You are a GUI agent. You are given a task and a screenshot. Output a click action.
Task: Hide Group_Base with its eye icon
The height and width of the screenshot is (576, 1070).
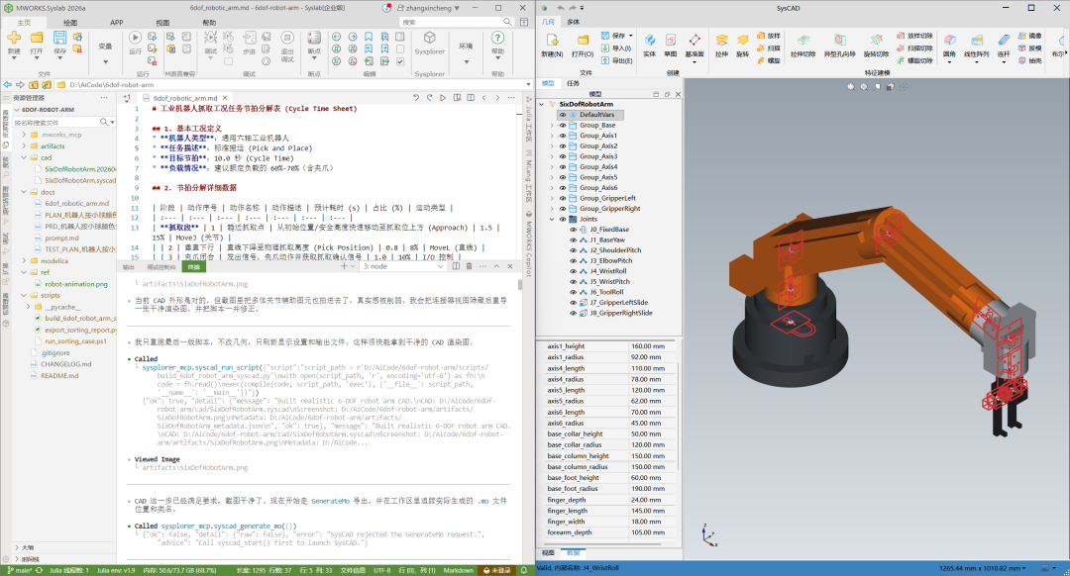[563, 126]
